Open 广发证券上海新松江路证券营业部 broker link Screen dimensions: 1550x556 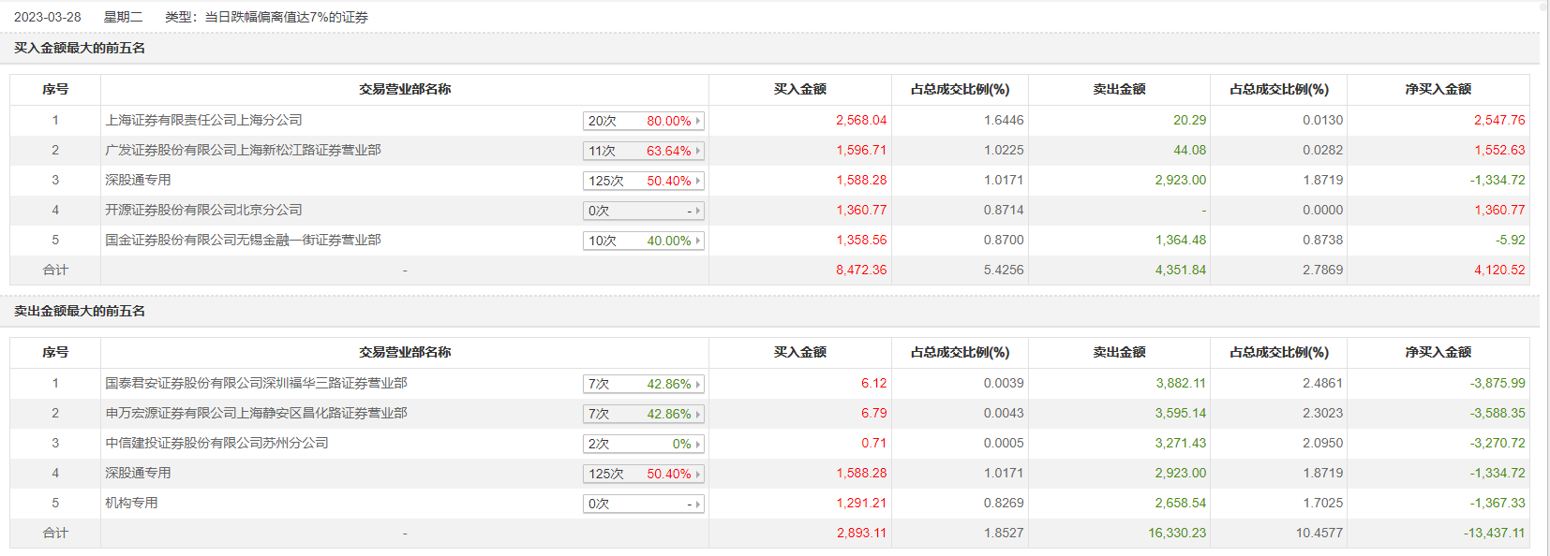[243, 150]
